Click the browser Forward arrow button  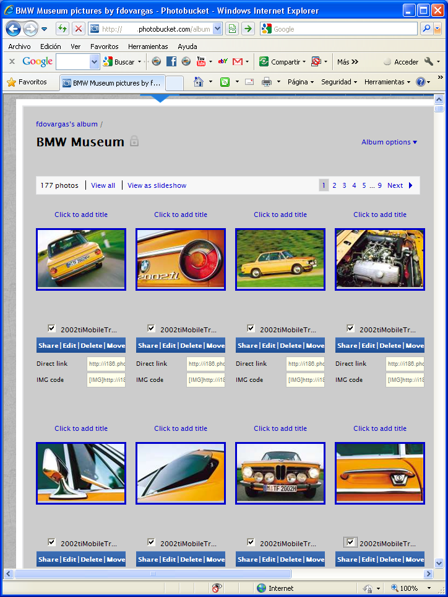tap(30, 29)
